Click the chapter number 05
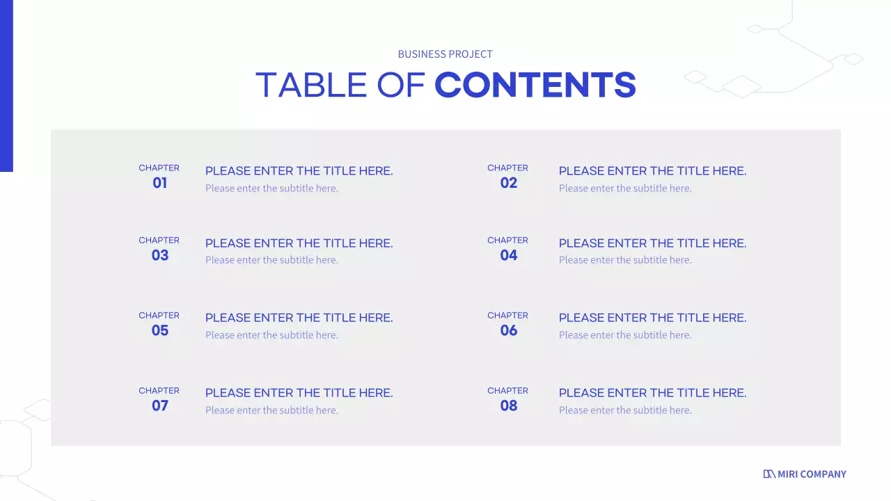 coord(159,331)
